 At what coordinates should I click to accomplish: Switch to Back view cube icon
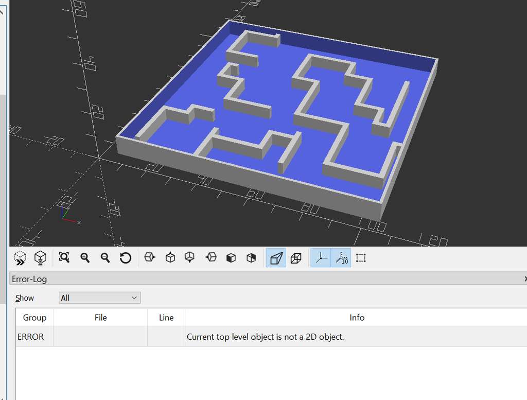coord(251,258)
